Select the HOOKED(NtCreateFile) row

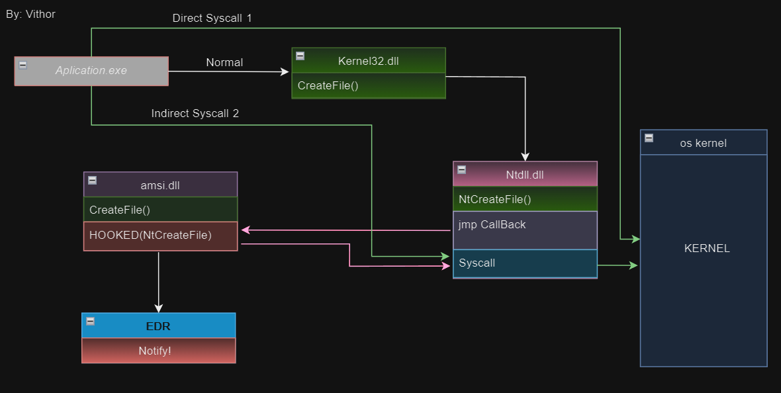pyautogui.click(x=160, y=235)
